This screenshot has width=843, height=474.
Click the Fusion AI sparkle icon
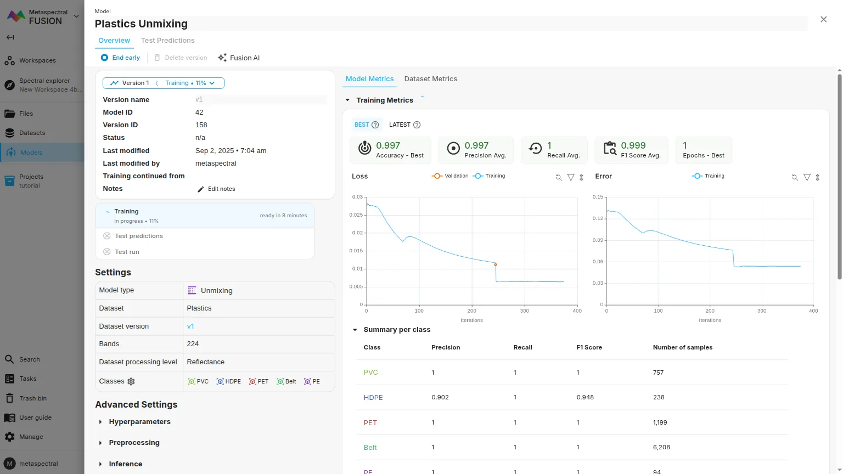click(x=222, y=58)
